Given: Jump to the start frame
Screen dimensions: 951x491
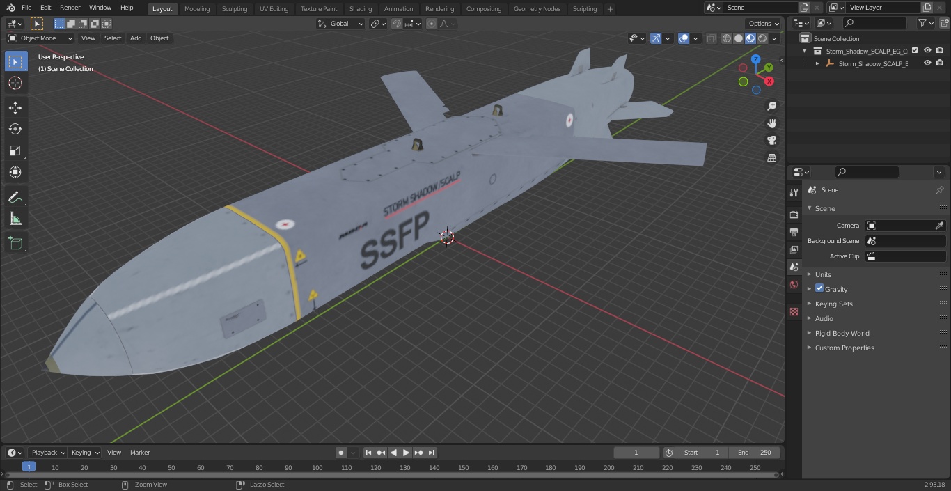Looking at the screenshot, I should pos(368,453).
